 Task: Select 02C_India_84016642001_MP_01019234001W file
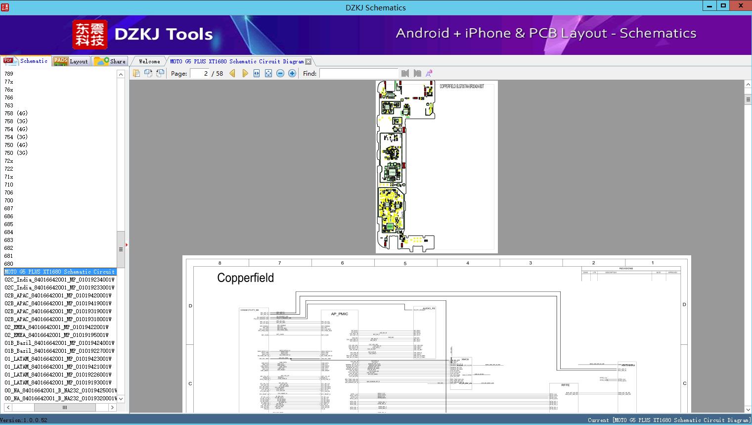(60, 280)
